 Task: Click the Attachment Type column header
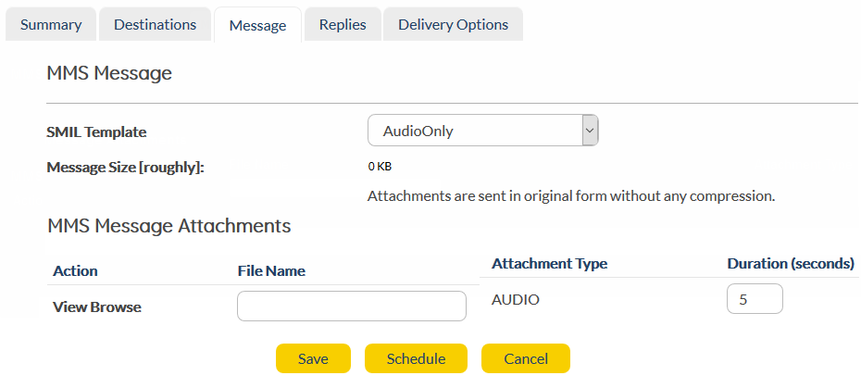[x=549, y=264]
